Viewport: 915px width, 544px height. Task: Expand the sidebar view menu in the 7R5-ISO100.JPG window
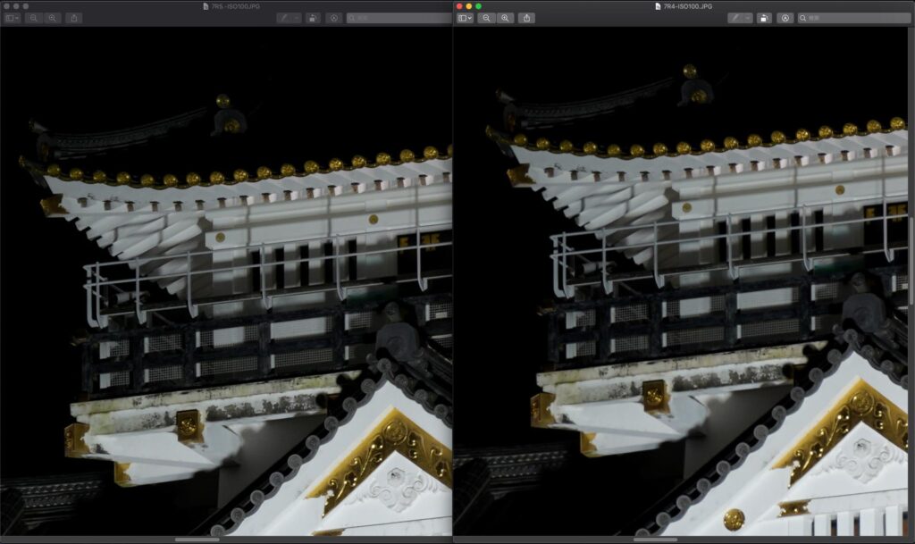[x=13, y=18]
